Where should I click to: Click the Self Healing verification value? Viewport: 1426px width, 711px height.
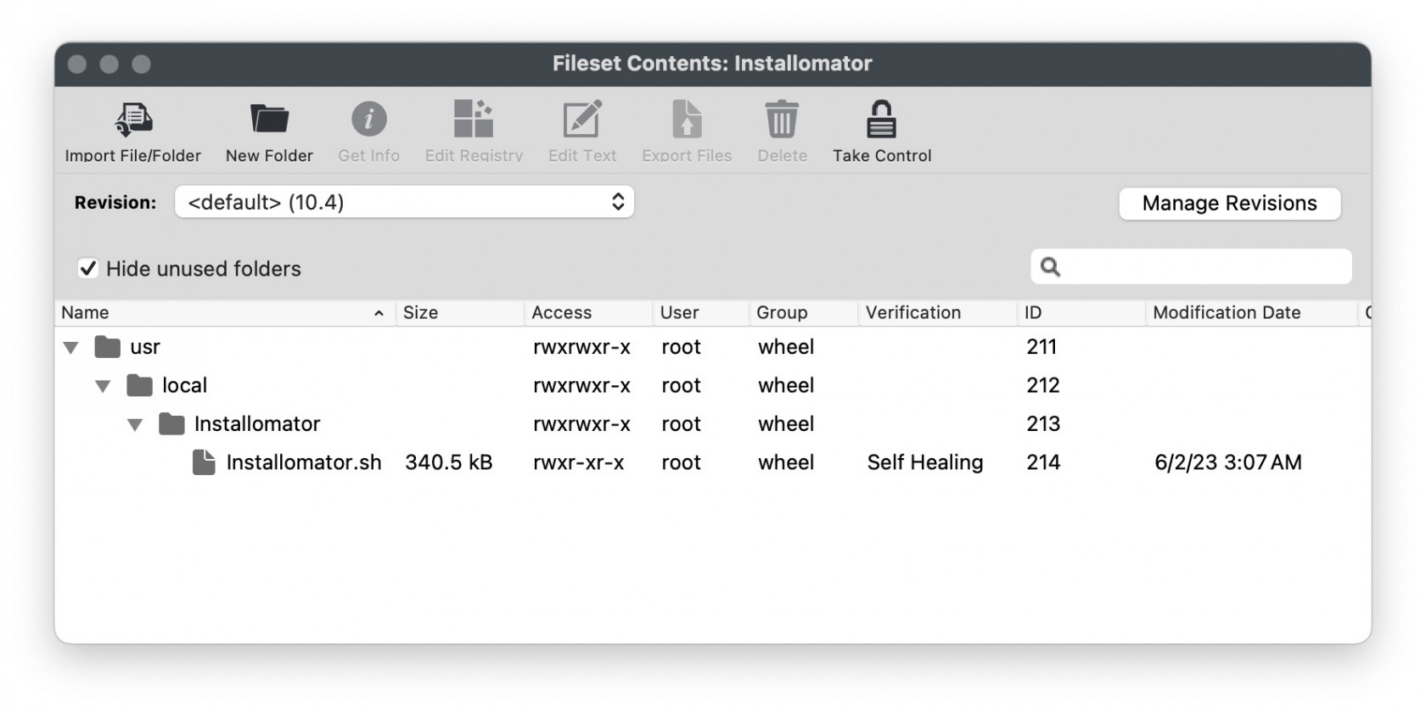coord(924,462)
